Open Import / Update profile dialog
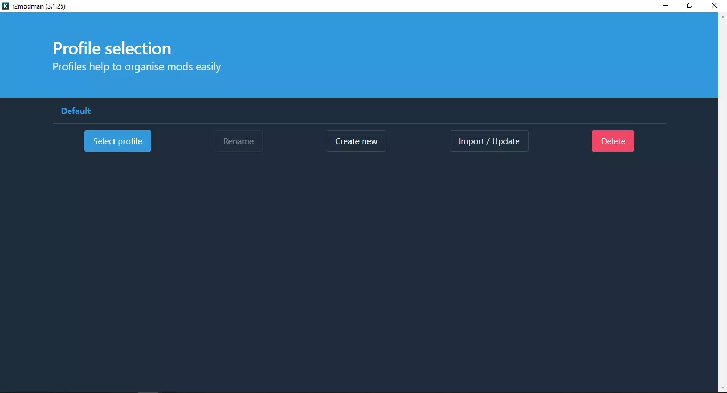The image size is (727, 393). 489,141
